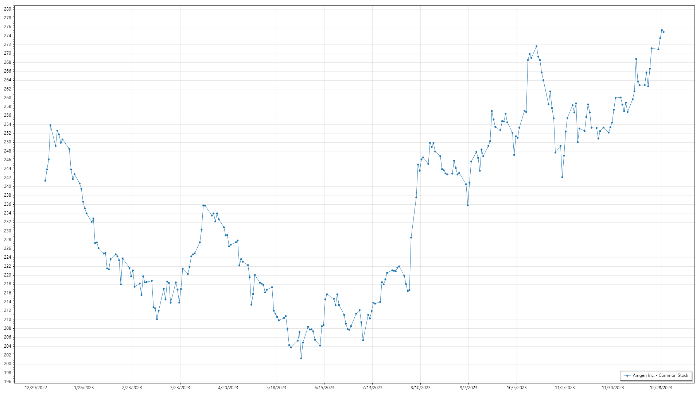
Task: Click the 280 label on y-axis
Action: click(x=8, y=9)
